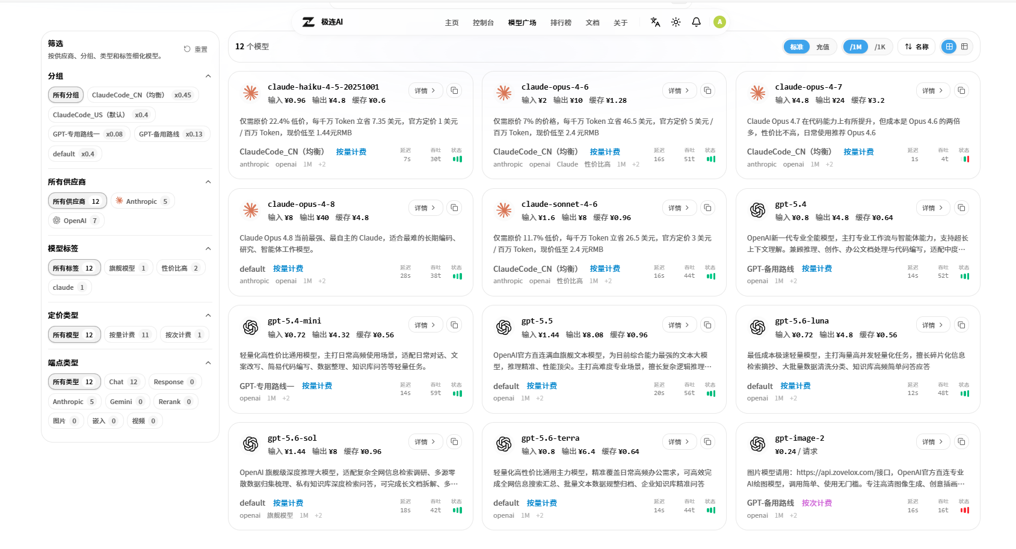
Task: Open the notifications bell
Action: click(696, 22)
